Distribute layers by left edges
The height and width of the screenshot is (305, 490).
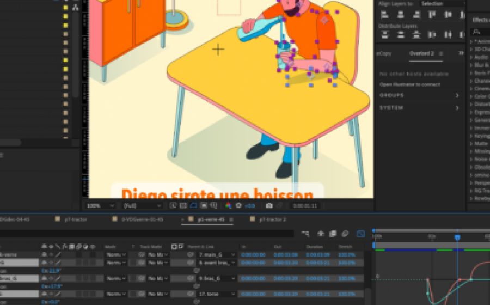click(x=432, y=35)
